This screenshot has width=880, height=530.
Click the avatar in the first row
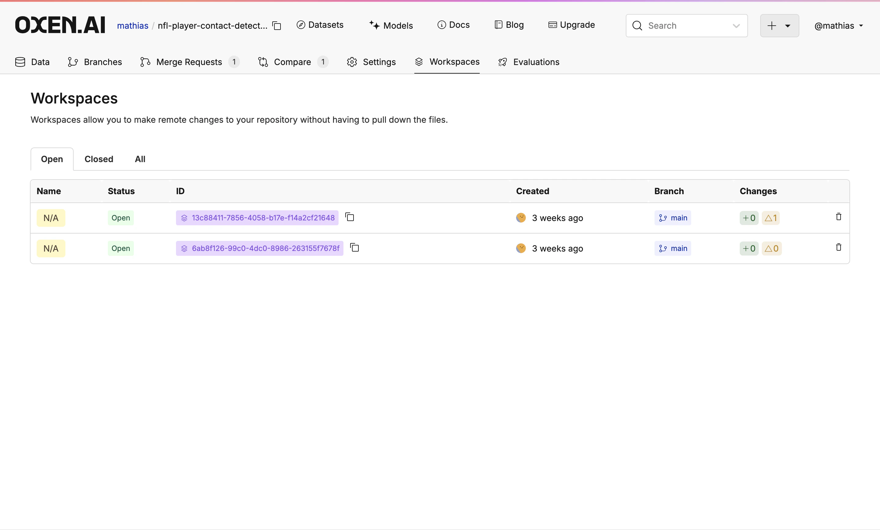(x=521, y=218)
